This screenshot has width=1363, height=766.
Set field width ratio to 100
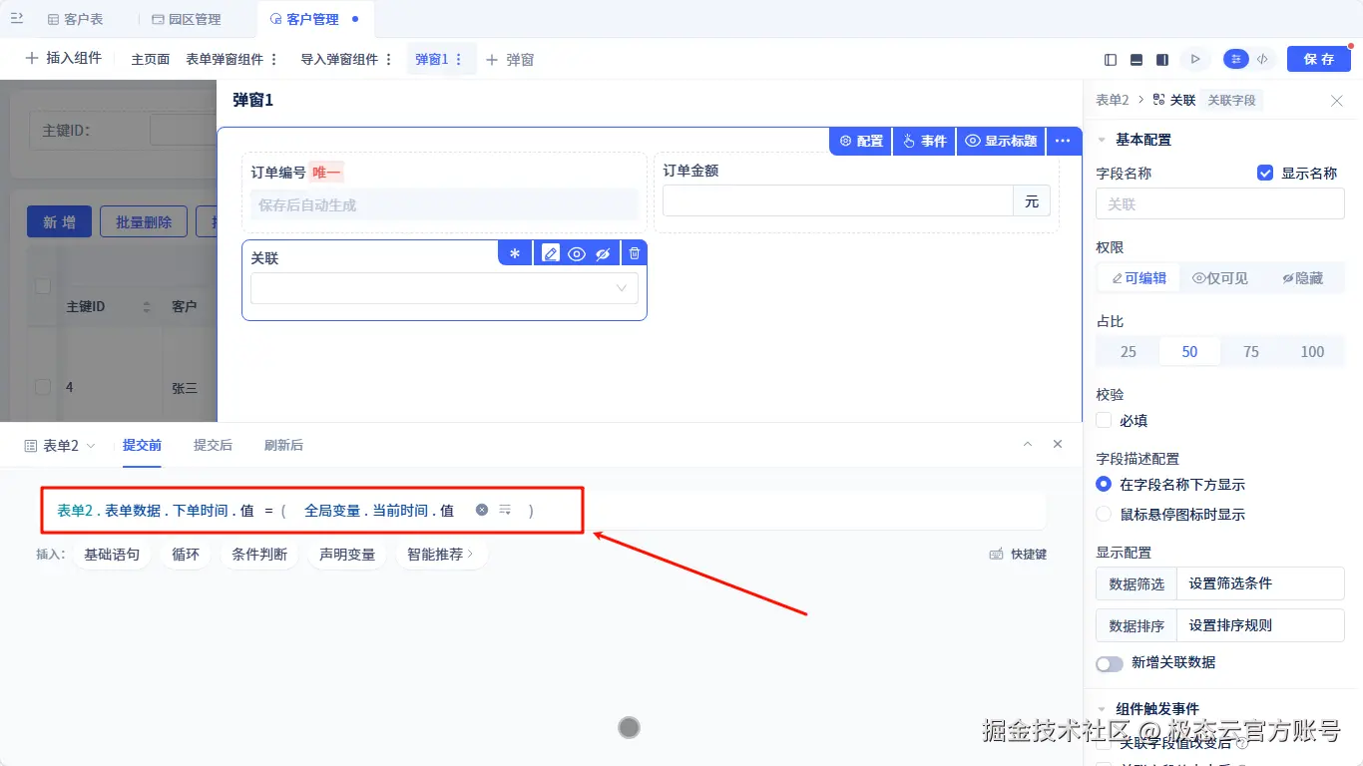coord(1313,351)
